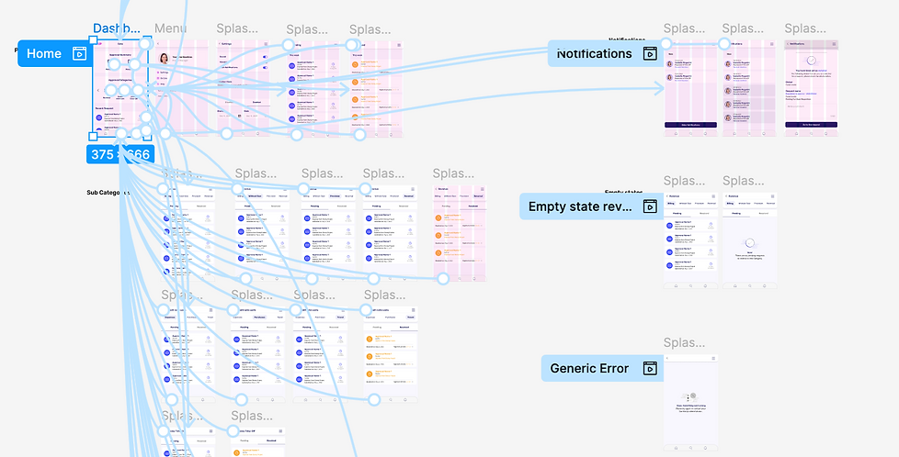Click the Menu frame title
This screenshot has height=457, width=899.
[x=170, y=28]
